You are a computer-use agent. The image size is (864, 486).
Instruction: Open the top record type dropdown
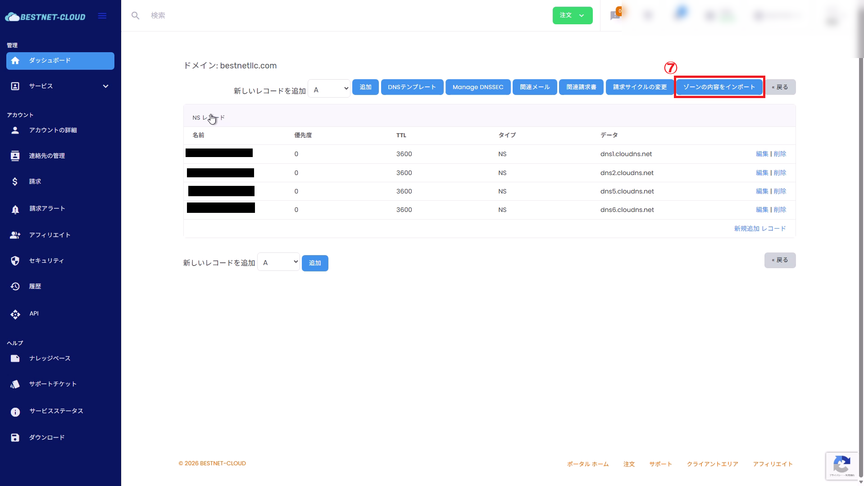pos(329,89)
